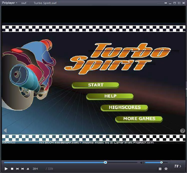The width and height of the screenshot is (187, 173).
Task: Jump to the previous track
Action: pyautogui.click(x=17, y=169)
